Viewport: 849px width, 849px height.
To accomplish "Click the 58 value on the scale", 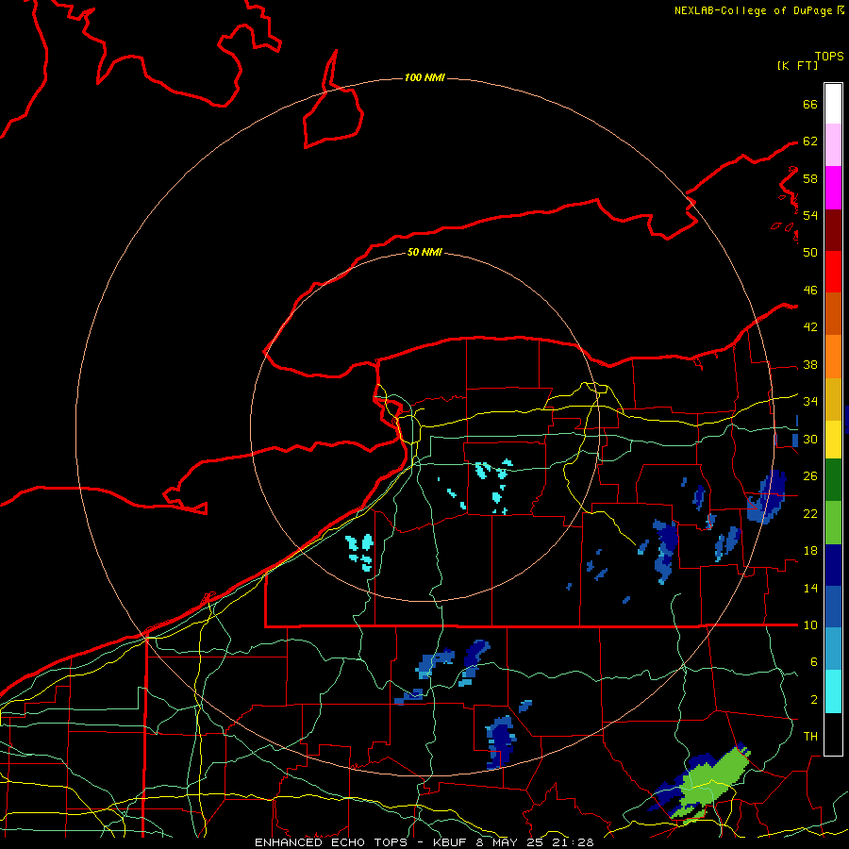I will [x=810, y=178].
